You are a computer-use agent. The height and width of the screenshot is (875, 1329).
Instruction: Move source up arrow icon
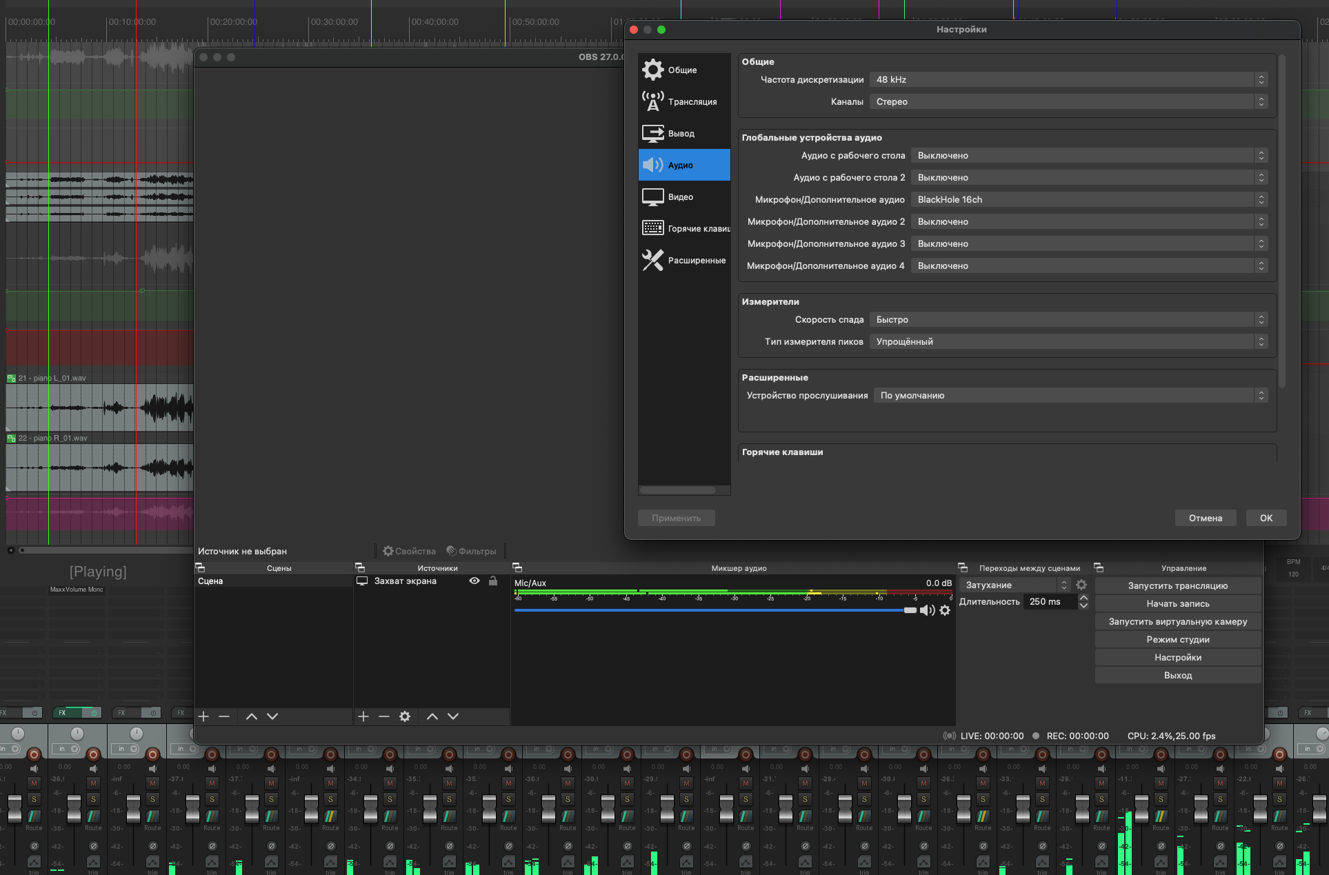tap(432, 716)
